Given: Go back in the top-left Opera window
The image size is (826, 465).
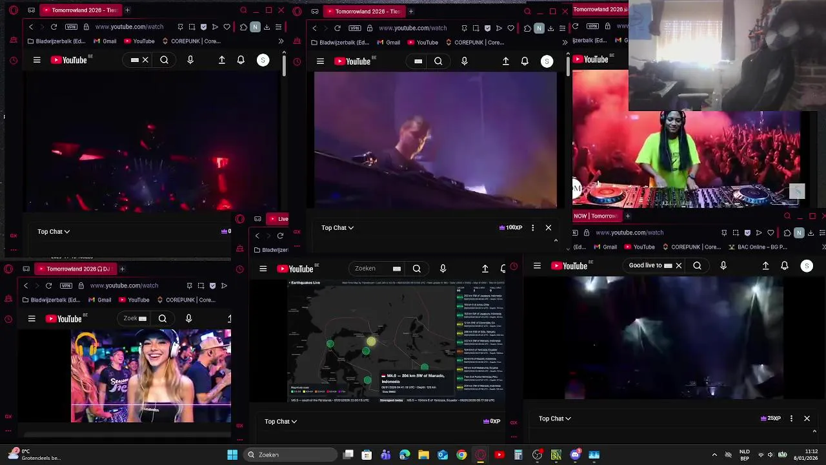Looking at the screenshot, I should (31, 27).
